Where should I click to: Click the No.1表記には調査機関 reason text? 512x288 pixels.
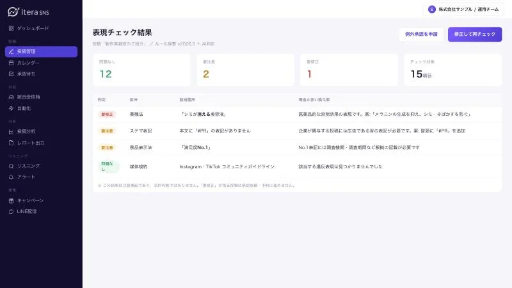[x=359, y=148]
